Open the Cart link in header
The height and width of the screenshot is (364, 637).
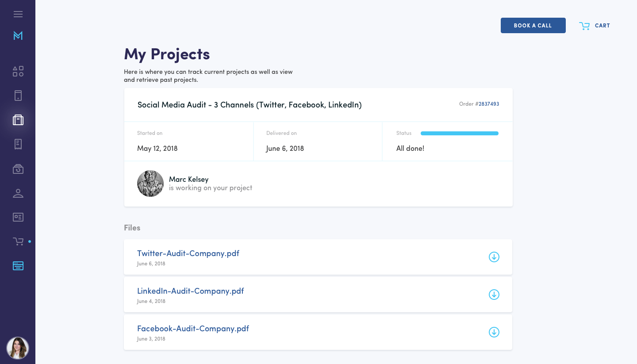tap(595, 26)
